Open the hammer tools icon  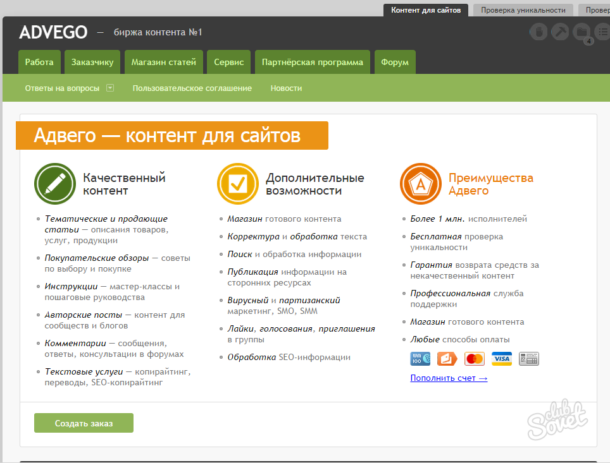(560, 32)
